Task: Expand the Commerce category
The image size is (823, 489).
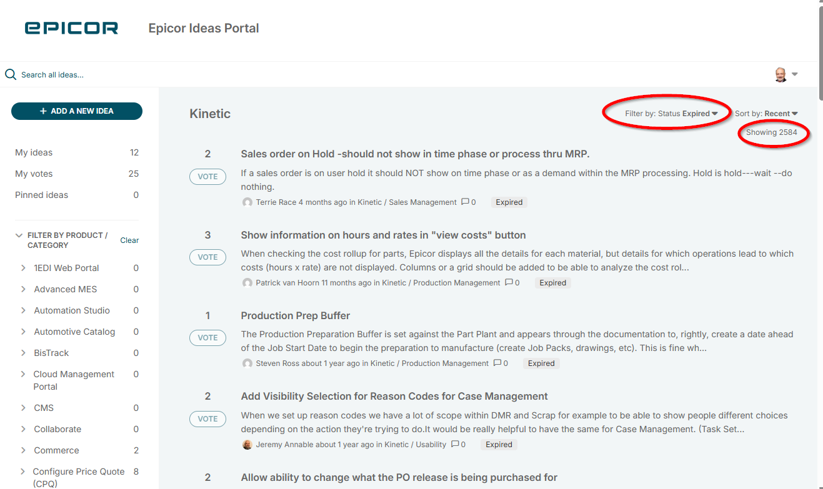Action: pos(23,450)
